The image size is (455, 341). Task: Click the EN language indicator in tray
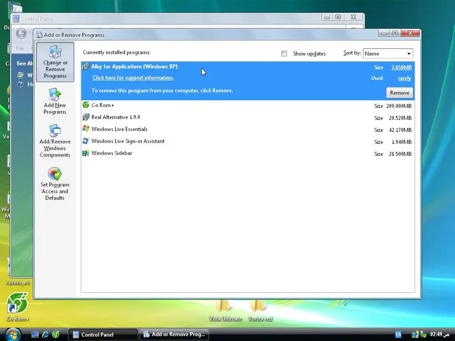[x=398, y=334]
